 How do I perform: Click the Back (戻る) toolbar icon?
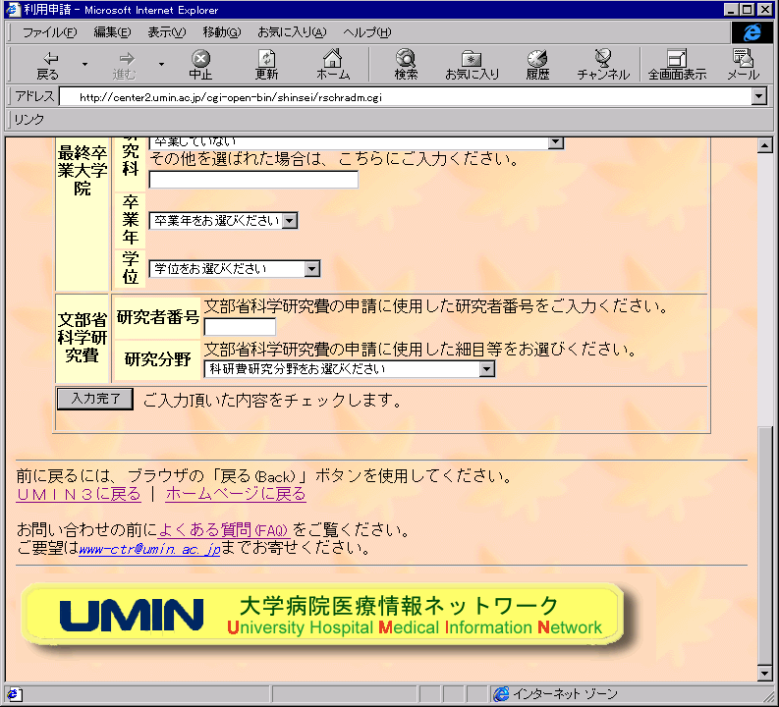pos(47,65)
